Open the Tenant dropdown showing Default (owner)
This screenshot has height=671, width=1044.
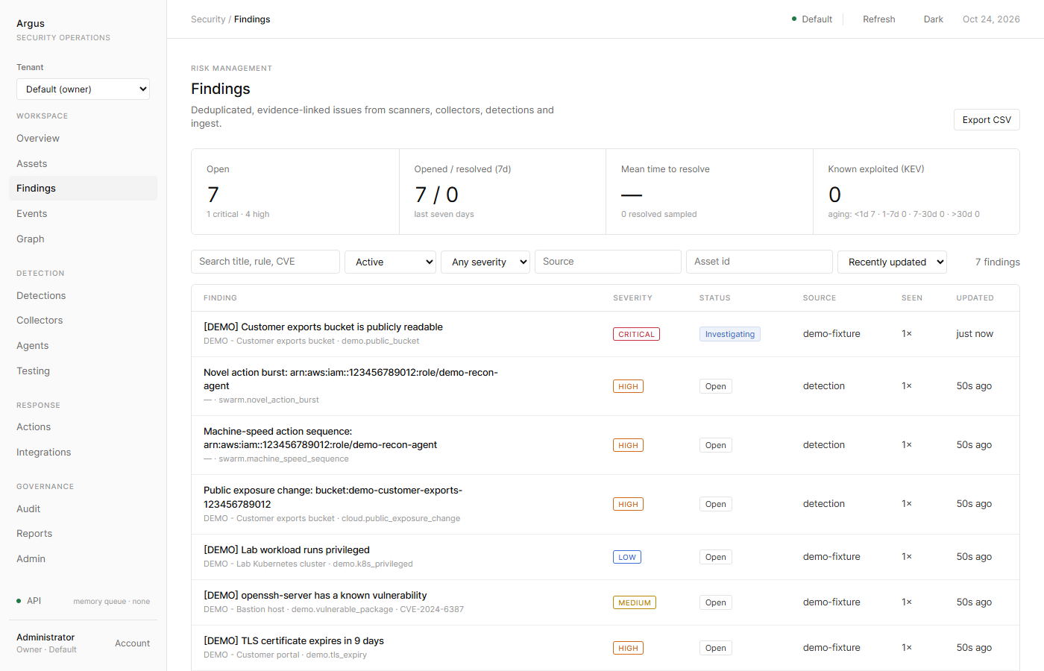tap(83, 89)
